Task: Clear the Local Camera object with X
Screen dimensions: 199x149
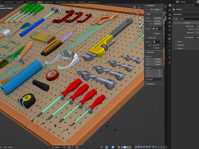Action: coord(161,29)
